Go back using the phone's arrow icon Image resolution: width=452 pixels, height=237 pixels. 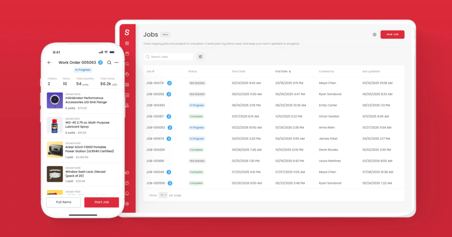(49, 62)
